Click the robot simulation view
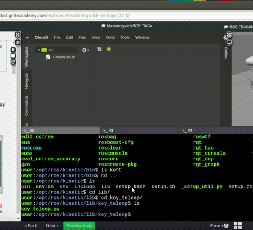The image size is (253, 230). coord(242,79)
